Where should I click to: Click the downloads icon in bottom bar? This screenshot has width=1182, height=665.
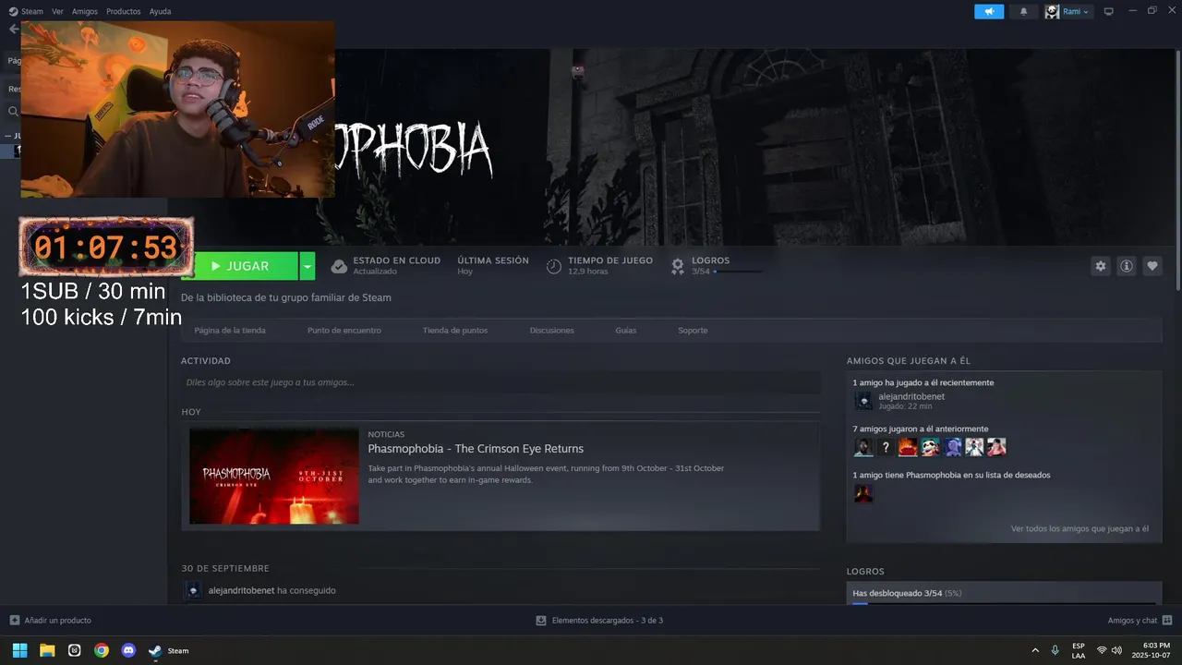[x=541, y=620]
